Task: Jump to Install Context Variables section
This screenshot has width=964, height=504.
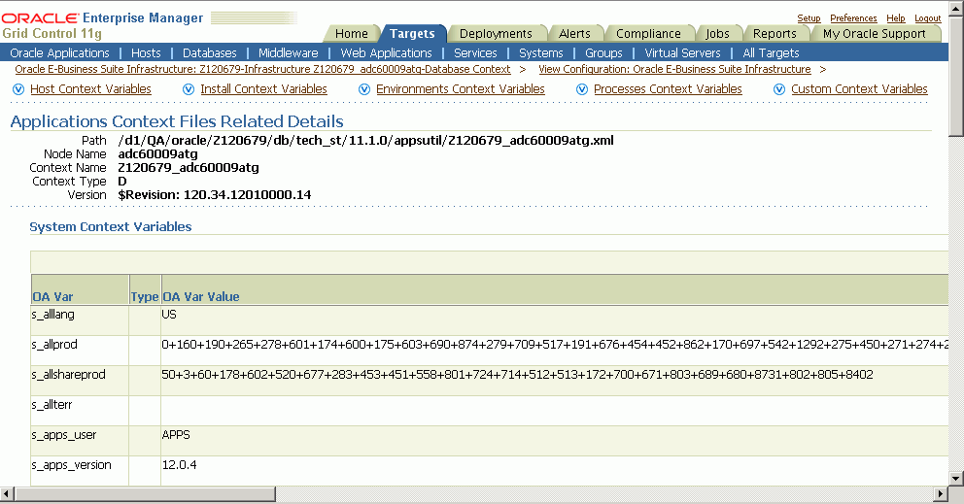Action: pyautogui.click(x=263, y=89)
